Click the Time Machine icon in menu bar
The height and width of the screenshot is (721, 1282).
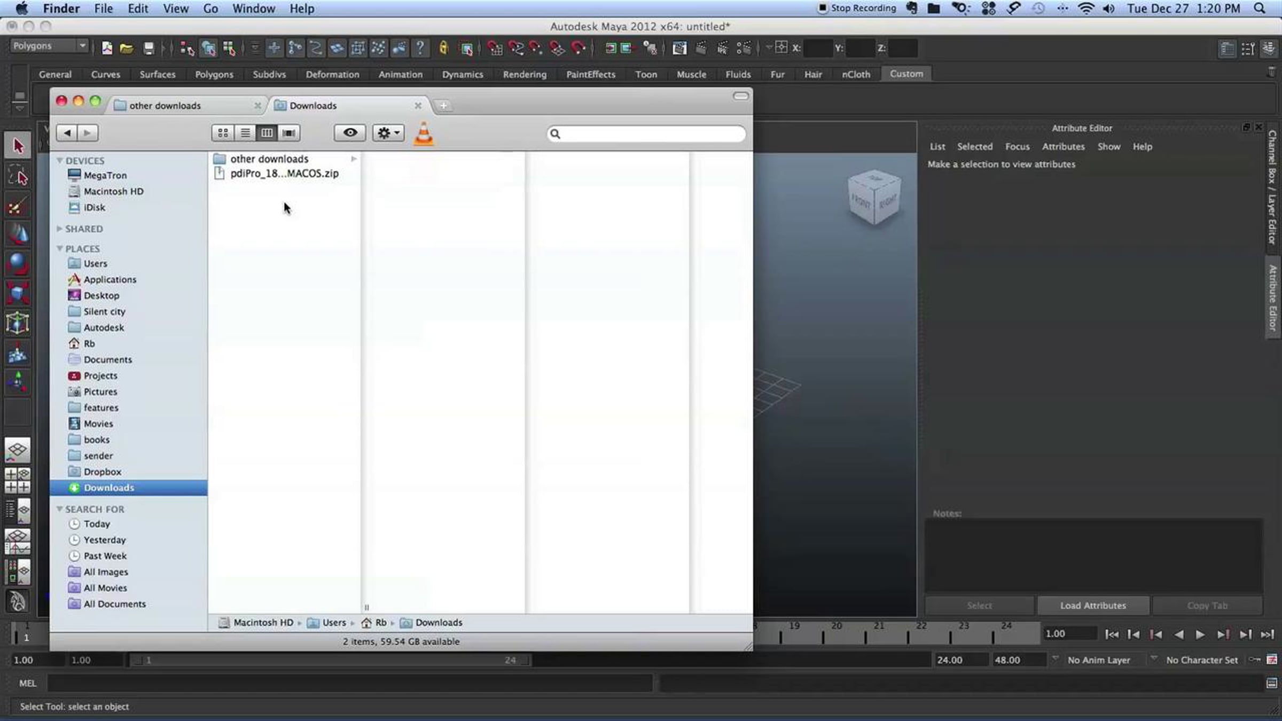tap(1038, 9)
